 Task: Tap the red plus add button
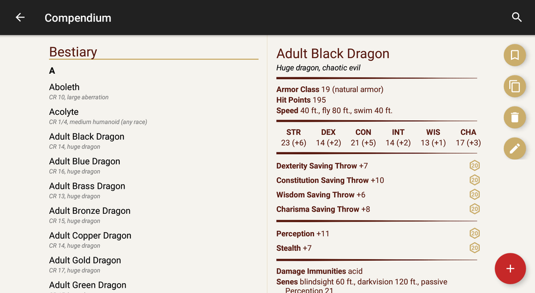pos(510,268)
